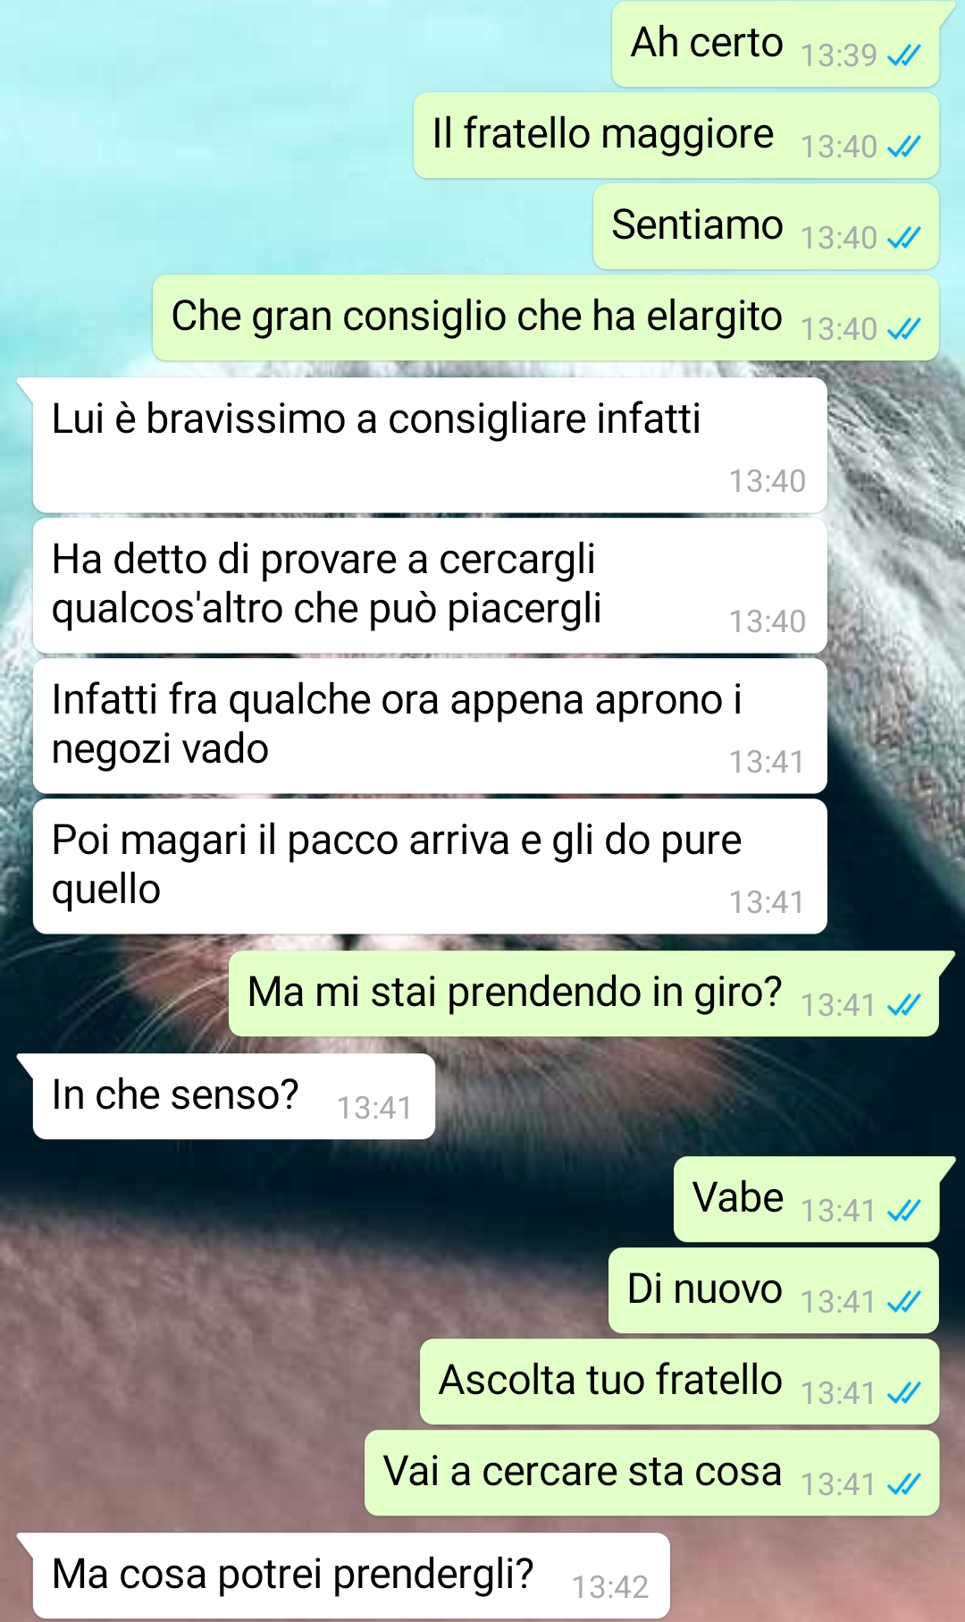
Task: Tap blue ticks on 'Ascolta tuo fratello'
Action: 903,1393
